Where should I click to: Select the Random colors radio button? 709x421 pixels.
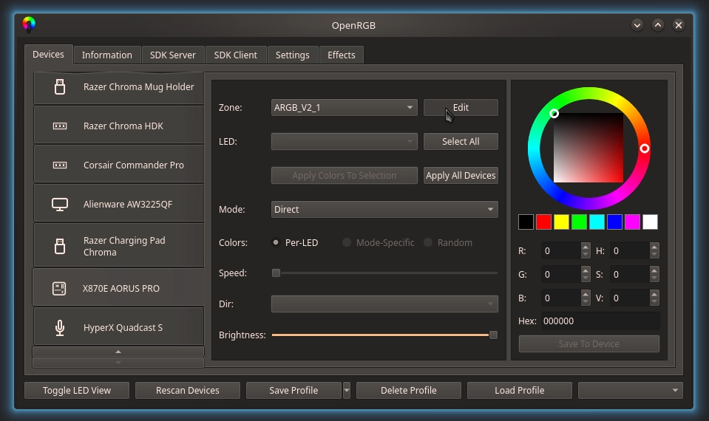tap(428, 242)
